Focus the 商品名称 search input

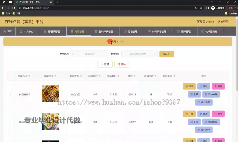pyautogui.click(x=90, y=54)
